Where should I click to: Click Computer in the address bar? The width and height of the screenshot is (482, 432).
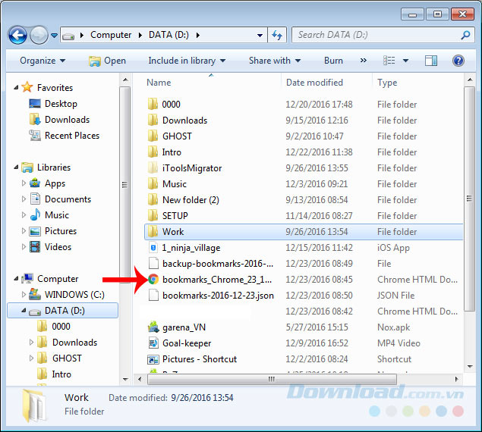[111, 35]
